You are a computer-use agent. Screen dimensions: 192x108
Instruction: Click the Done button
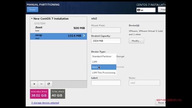[x=32, y=10]
